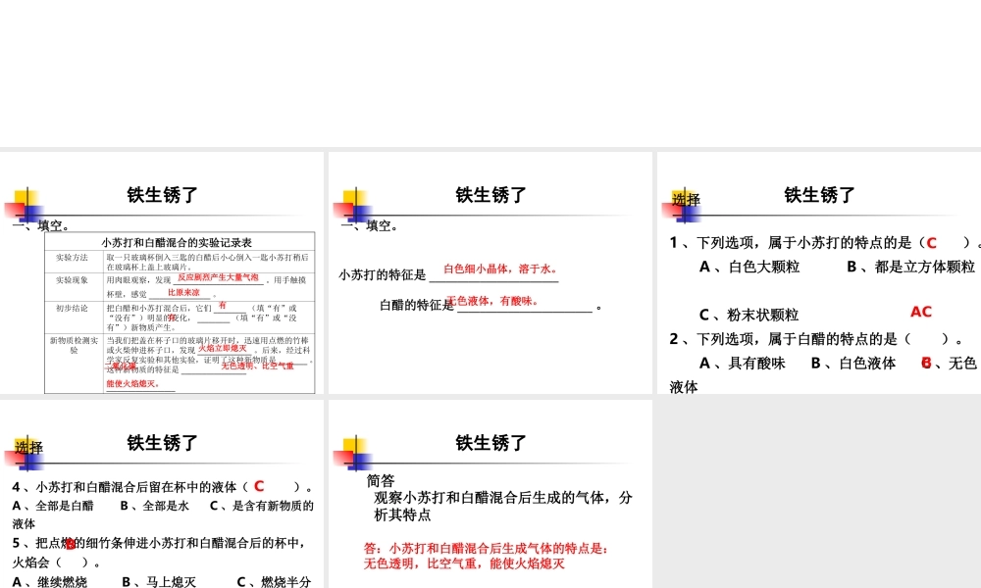The width and height of the screenshot is (981, 588).
Task: Switch to the slide titled 简答
Action: pos(490,443)
